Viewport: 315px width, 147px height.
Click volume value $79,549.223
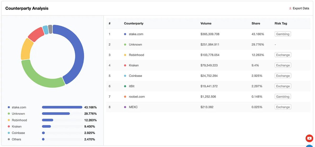(x=209, y=65)
